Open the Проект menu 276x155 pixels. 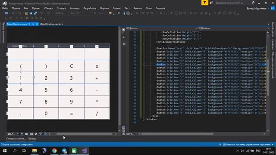click(36, 8)
